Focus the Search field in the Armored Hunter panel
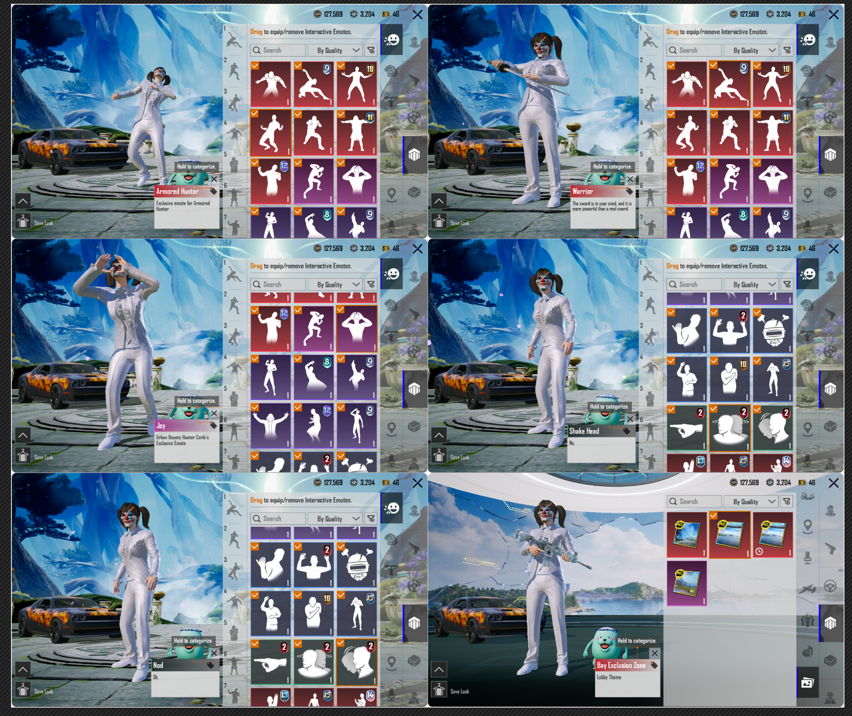The width and height of the screenshot is (852, 716). click(x=278, y=50)
